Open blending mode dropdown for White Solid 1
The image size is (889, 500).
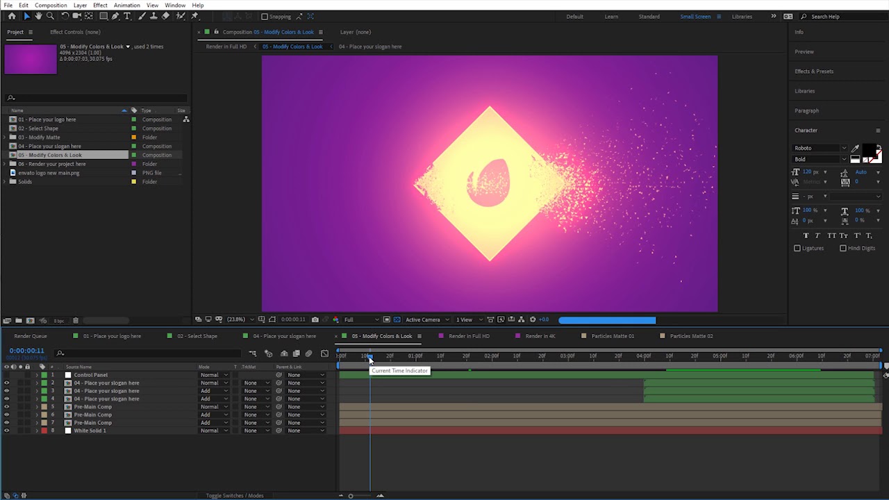pos(214,431)
